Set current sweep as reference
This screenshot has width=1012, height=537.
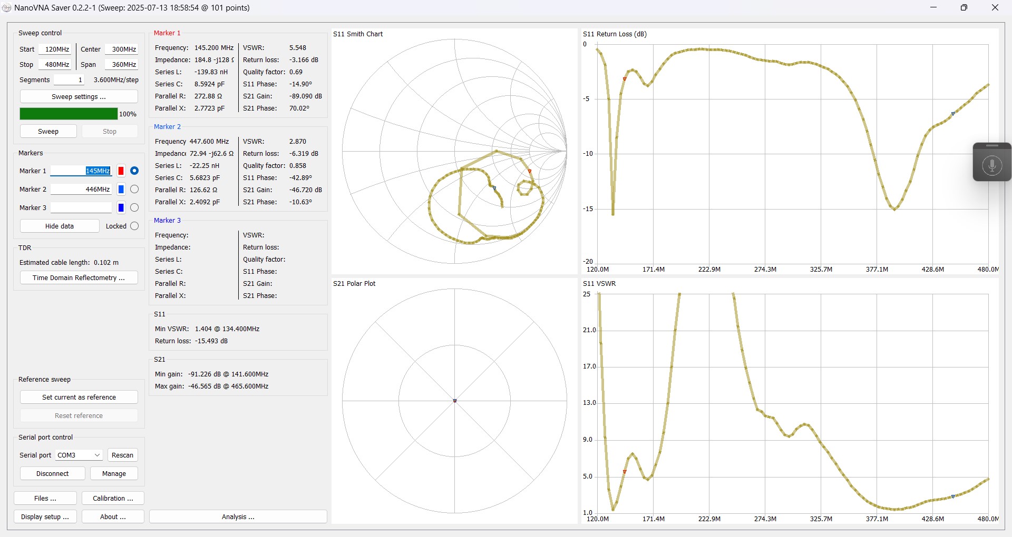click(x=79, y=397)
